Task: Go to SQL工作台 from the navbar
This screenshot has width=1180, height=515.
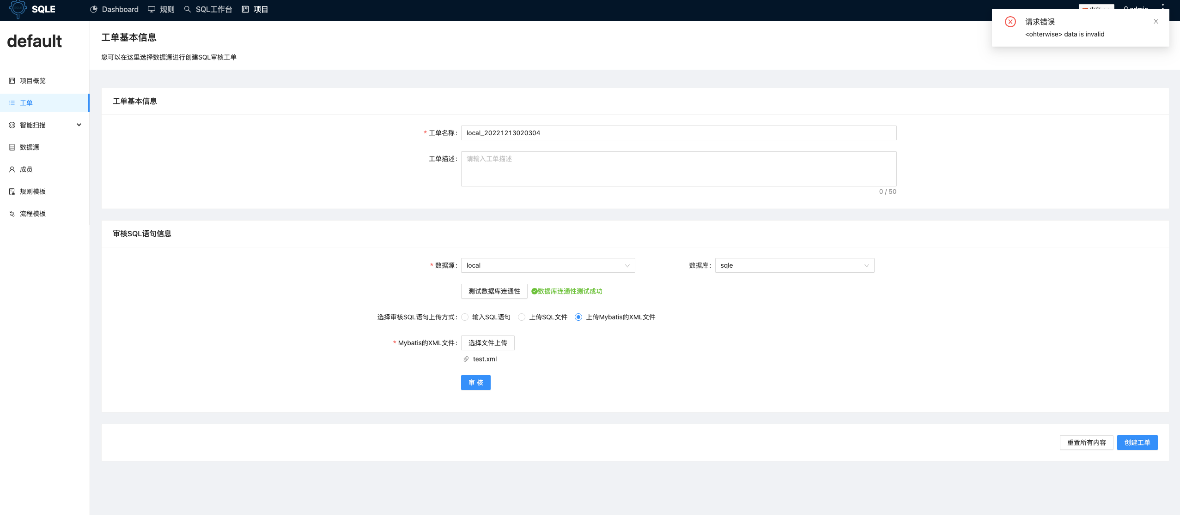Action: [x=208, y=9]
